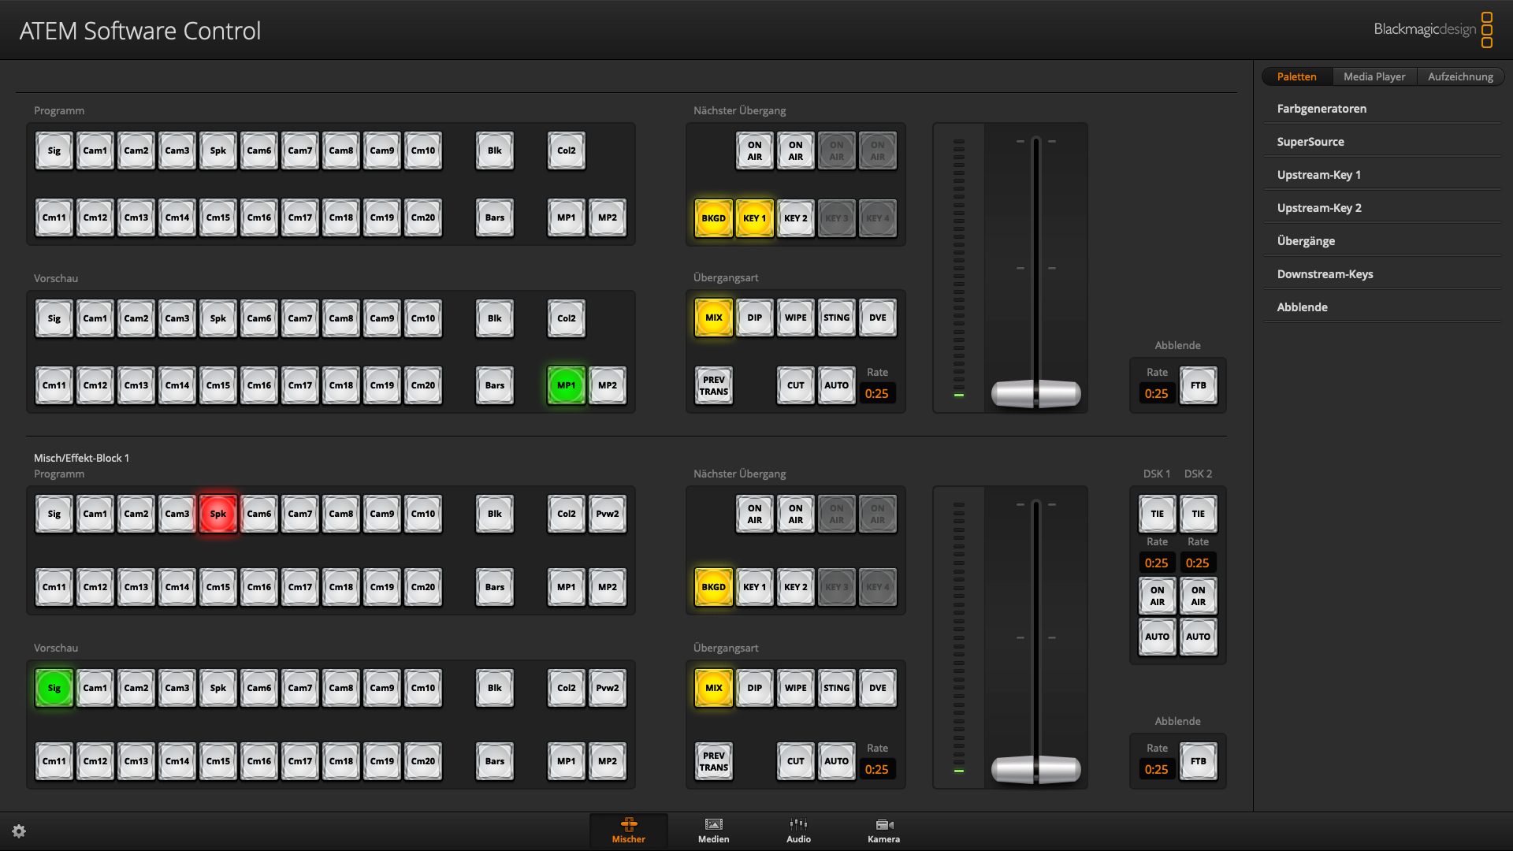Open the Aufzeichnung tab
This screenshot has height=851, width=1513.
pos(1459,76)
